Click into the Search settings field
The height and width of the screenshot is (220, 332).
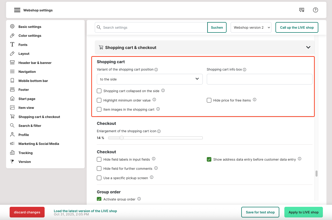click(x=154, y=27)
